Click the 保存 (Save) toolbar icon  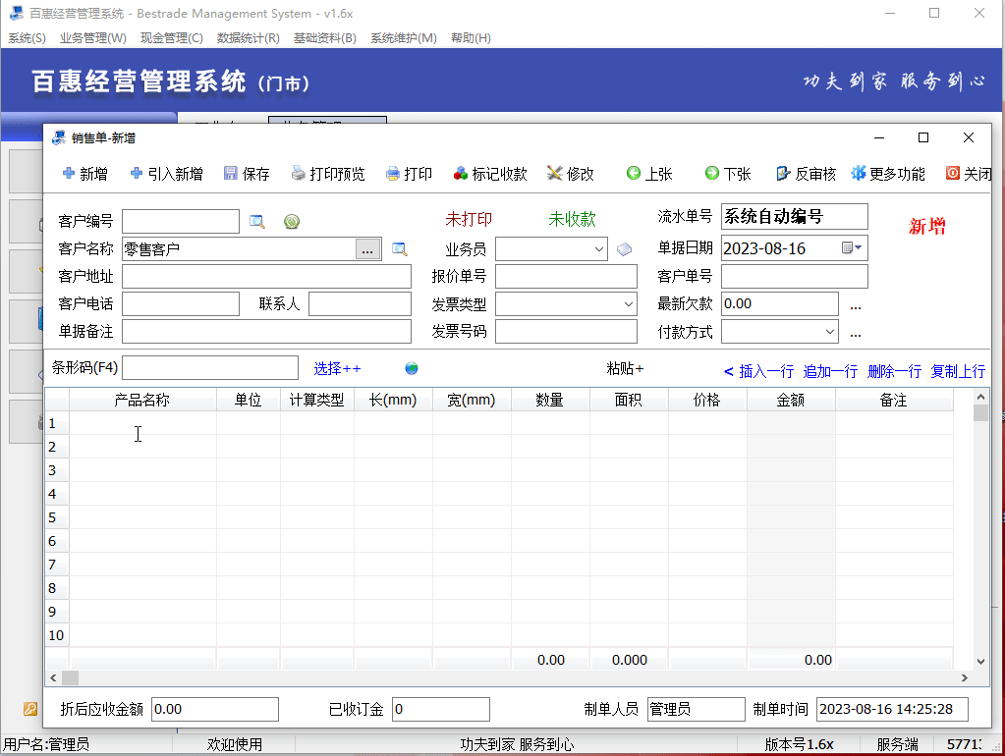(x=231, y=174)
